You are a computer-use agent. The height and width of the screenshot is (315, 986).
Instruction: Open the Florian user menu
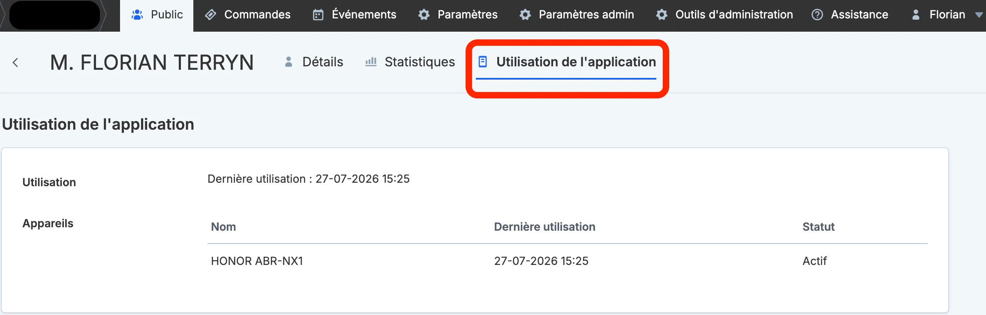click(947, 15)
